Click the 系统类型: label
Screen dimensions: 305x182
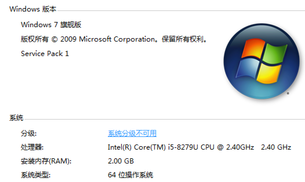(x=35, y=175)
